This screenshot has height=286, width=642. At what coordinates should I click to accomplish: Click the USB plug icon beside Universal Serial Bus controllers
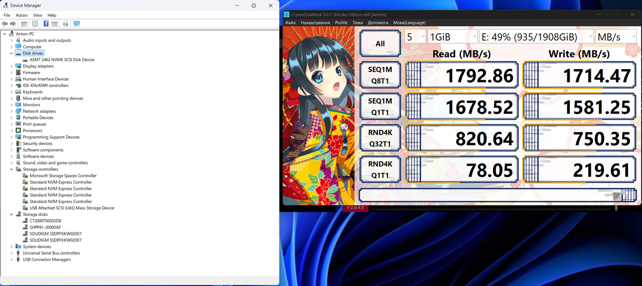pos(19,253)
